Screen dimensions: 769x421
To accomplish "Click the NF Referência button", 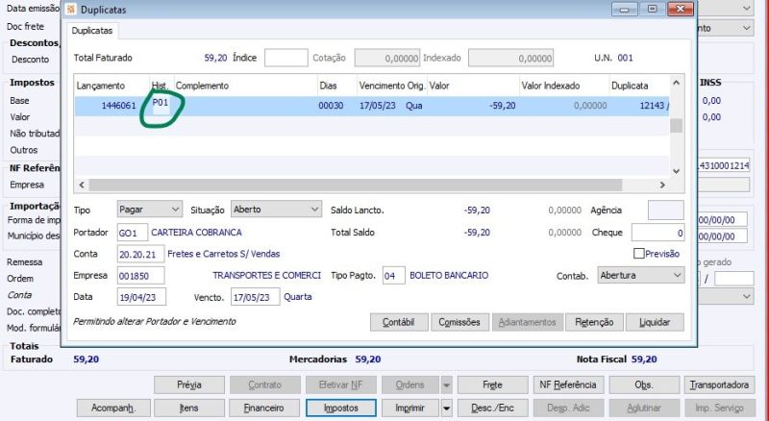I will pyautogui.click(x=568, y=384).
